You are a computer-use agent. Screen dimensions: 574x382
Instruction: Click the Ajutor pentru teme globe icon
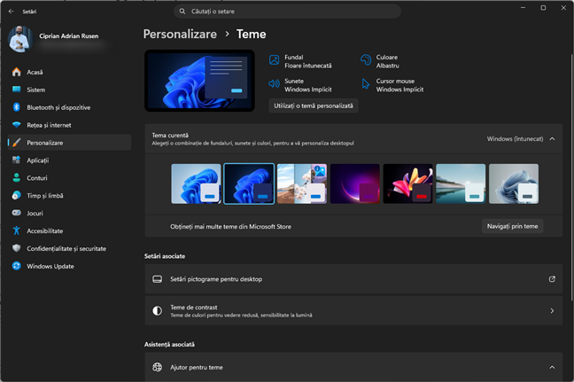[x=158, y=367]
